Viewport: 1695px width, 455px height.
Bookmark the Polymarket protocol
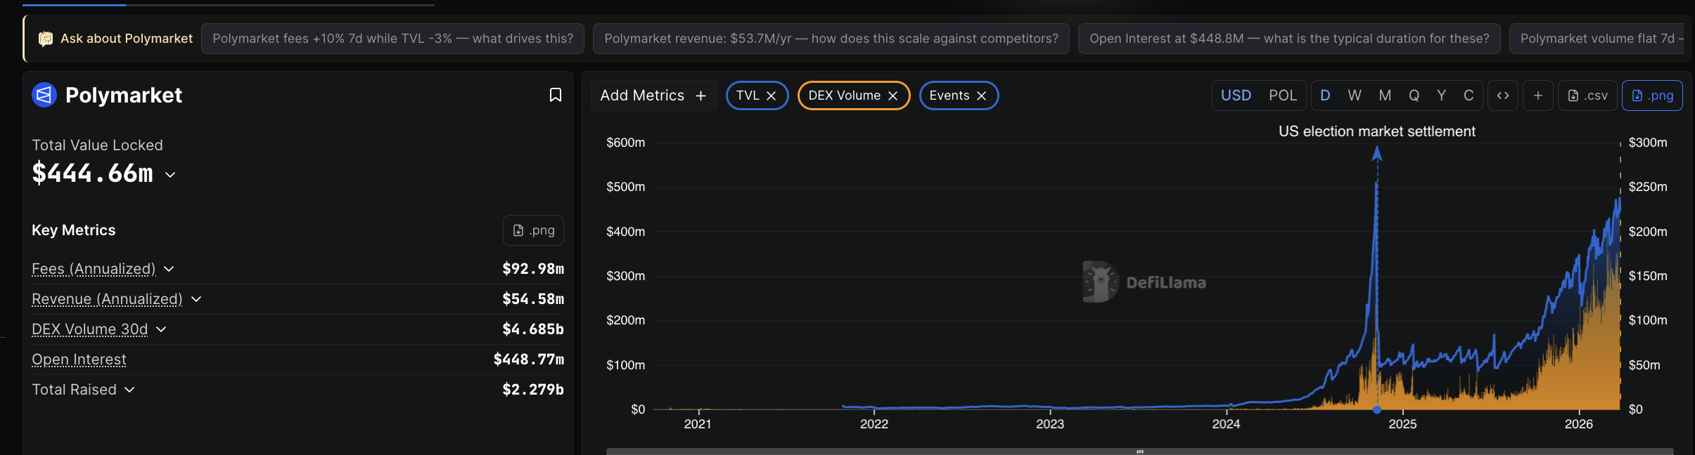click(555, 95)
